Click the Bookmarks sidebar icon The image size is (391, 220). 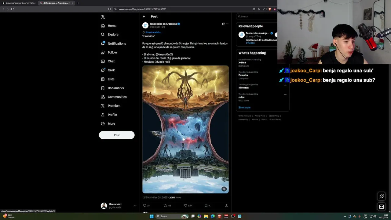coord(103,88)
